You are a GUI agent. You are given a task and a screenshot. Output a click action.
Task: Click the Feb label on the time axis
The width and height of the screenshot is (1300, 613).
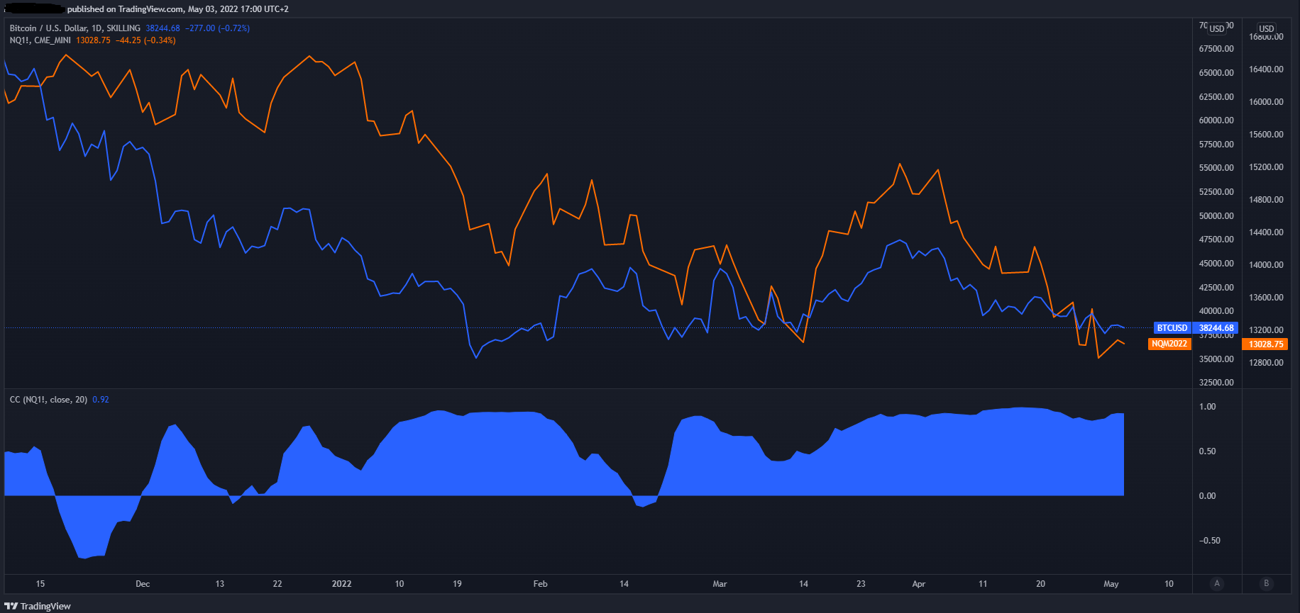541,584
